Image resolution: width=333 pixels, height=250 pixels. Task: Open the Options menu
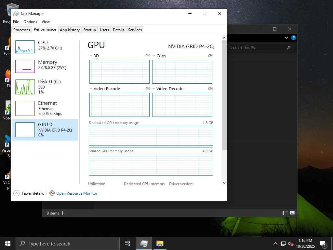(x=30, y=22)
